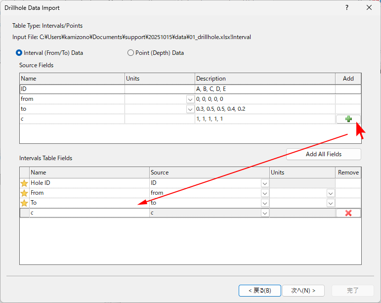Open units dropdown for source field from
This screenshot has height=303, width=381.
click(190, 99)
